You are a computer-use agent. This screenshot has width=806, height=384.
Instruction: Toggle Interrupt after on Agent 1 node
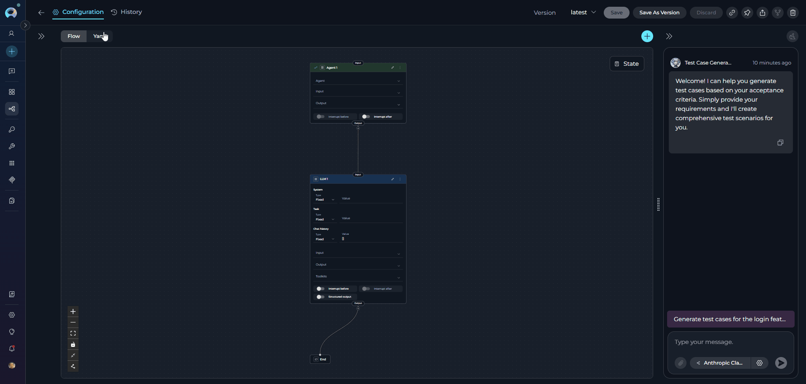point(366,117)
